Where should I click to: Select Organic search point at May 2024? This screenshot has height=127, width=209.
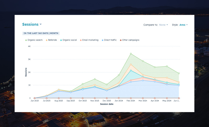click(167, 66)
